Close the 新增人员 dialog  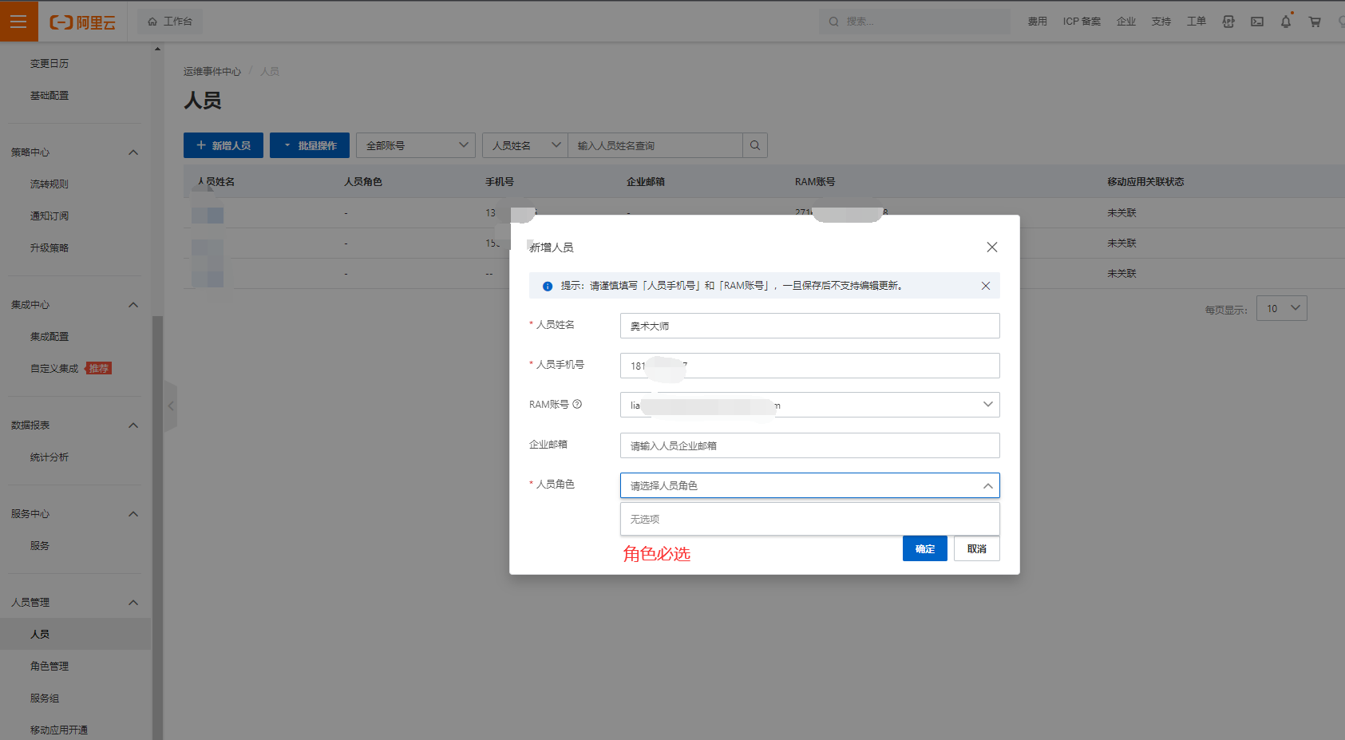[992, 247]
